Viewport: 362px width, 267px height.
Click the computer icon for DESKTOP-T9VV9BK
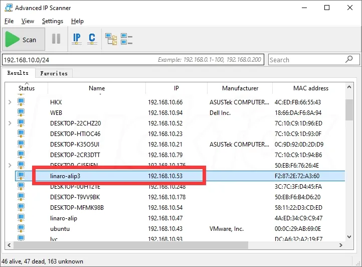pyautogui.click(x=21, y=197)
